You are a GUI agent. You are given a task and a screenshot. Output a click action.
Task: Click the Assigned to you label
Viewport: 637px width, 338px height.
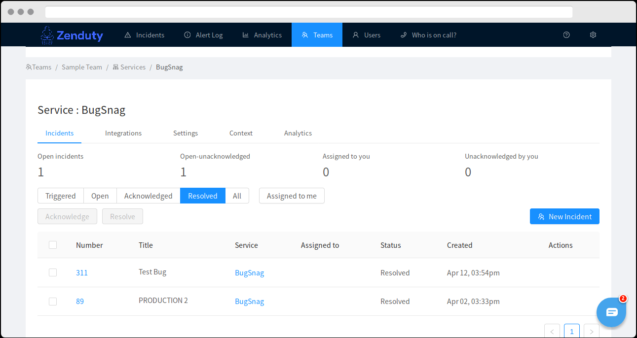[346, 156]
